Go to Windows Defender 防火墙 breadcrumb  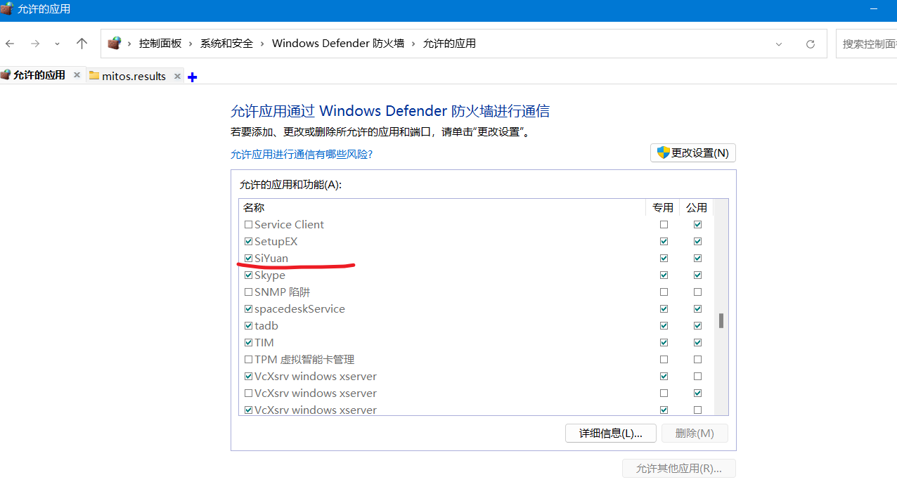(338, 44)
